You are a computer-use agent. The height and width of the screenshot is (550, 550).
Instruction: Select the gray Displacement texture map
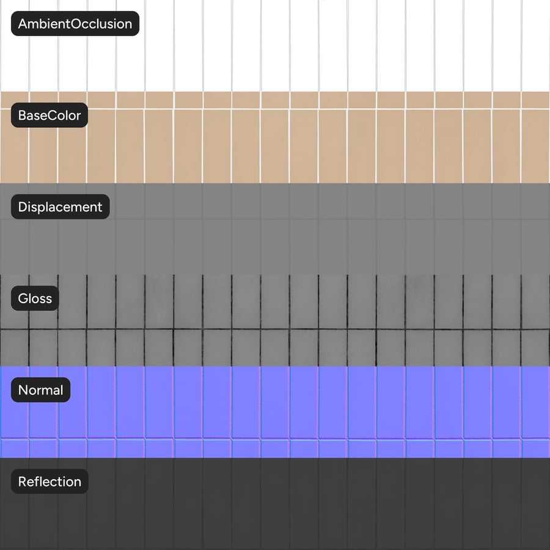[x=275, y=229]
